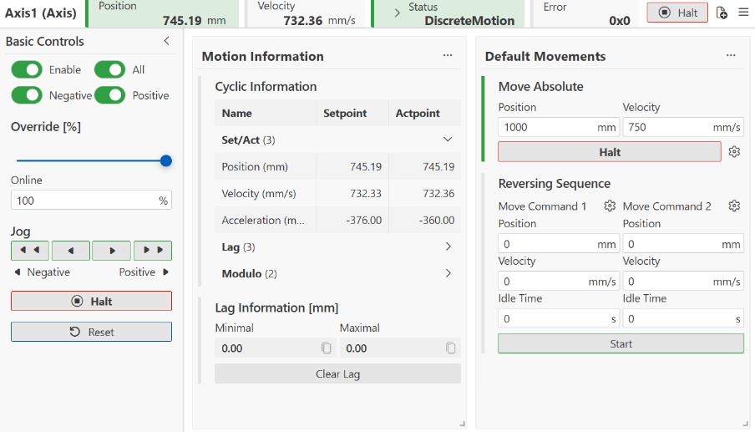
Task: Start the Reversing Sequence
Action: click(x=621, y=343)
